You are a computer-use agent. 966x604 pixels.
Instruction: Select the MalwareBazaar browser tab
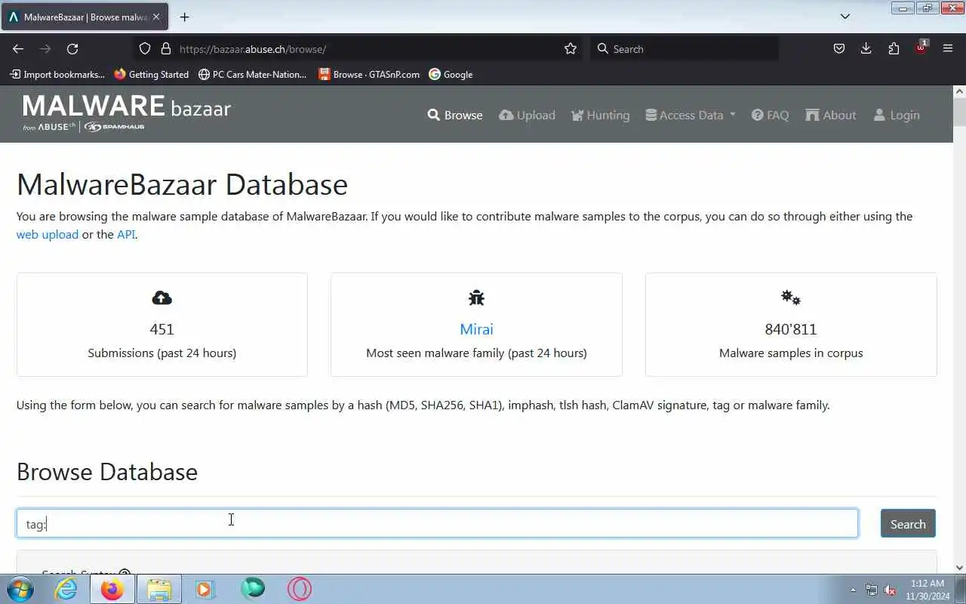tap(85, 17)
